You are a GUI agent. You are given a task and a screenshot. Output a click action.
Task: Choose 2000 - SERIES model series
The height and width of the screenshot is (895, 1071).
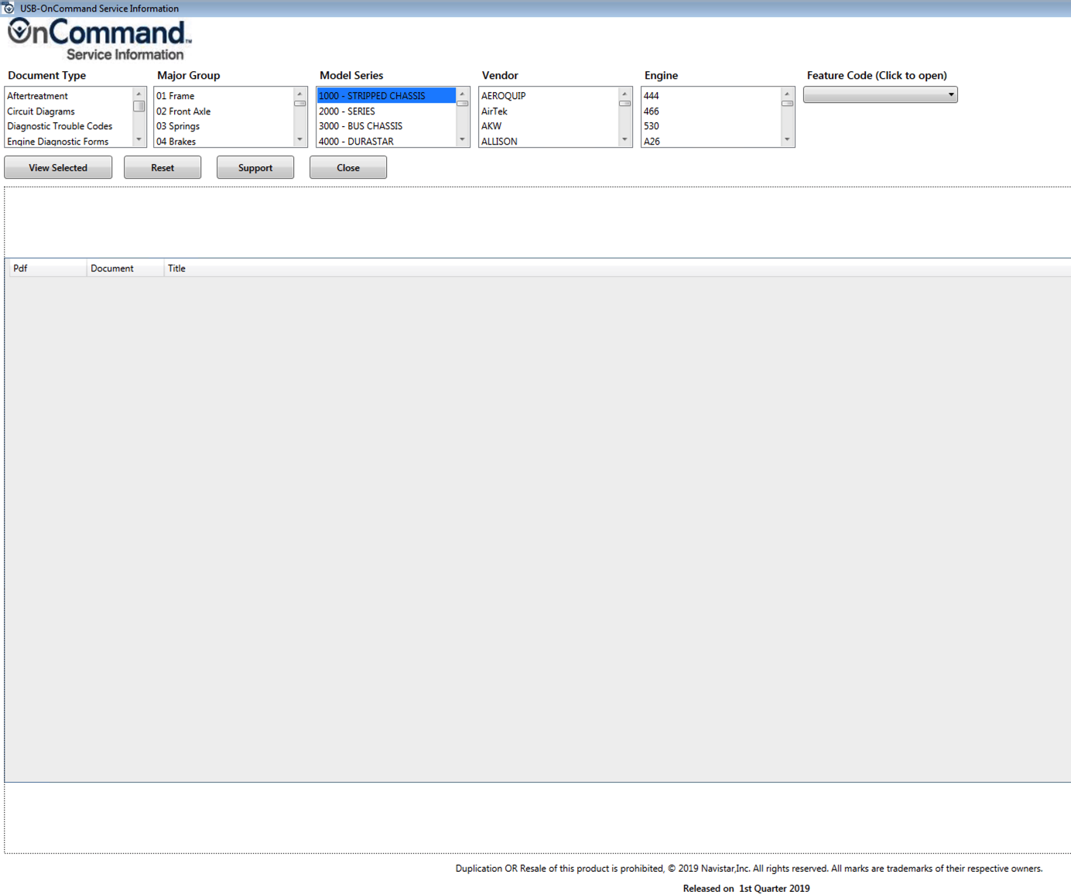tap(386, 111)
